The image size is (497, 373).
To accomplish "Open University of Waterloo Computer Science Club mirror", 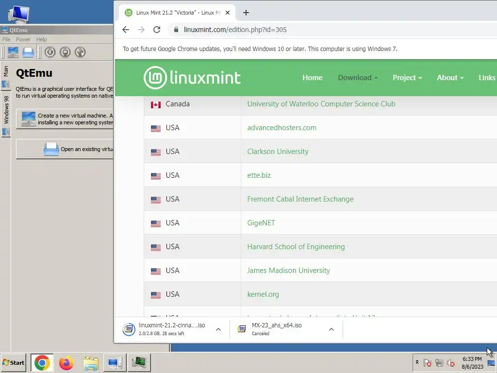I will 321,104.
